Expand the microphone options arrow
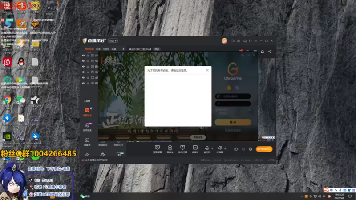Viewport: 356px width, 200px height. (x=212, y=148)
